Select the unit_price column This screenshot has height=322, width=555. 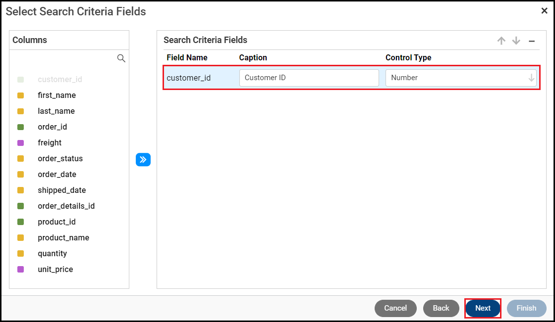(55, 270)
